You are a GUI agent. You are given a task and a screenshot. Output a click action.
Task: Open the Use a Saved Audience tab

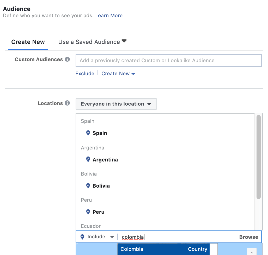click(x=92, y=42)
